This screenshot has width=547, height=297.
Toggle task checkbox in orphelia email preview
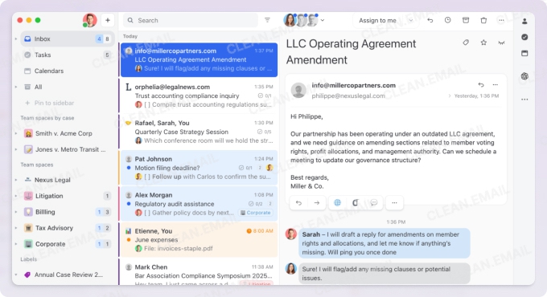coord(146,104)
